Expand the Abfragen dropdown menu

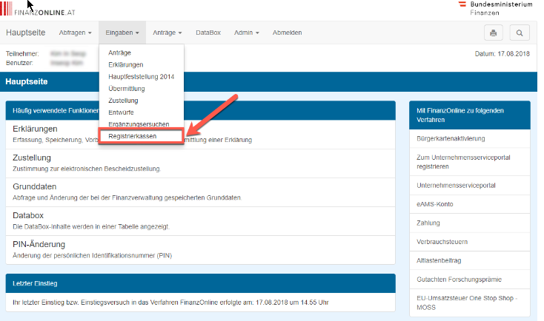[76, 33]
